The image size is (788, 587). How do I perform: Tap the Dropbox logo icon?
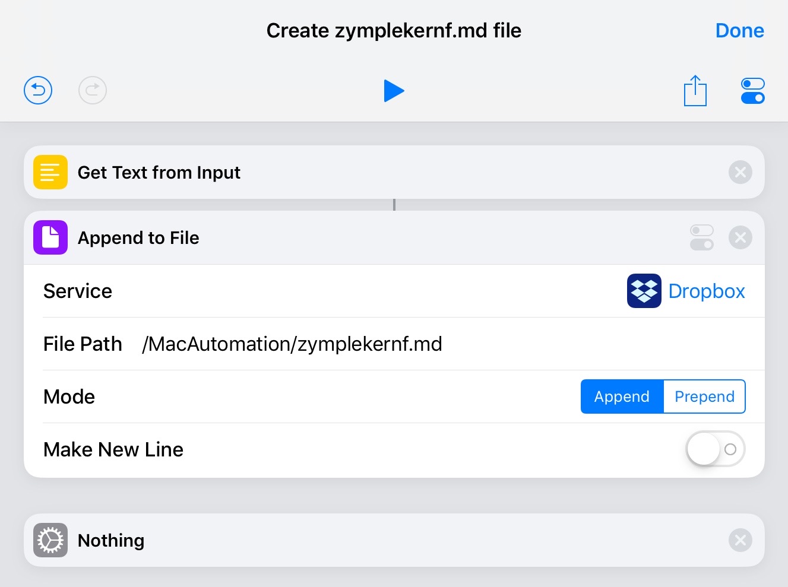644,291
